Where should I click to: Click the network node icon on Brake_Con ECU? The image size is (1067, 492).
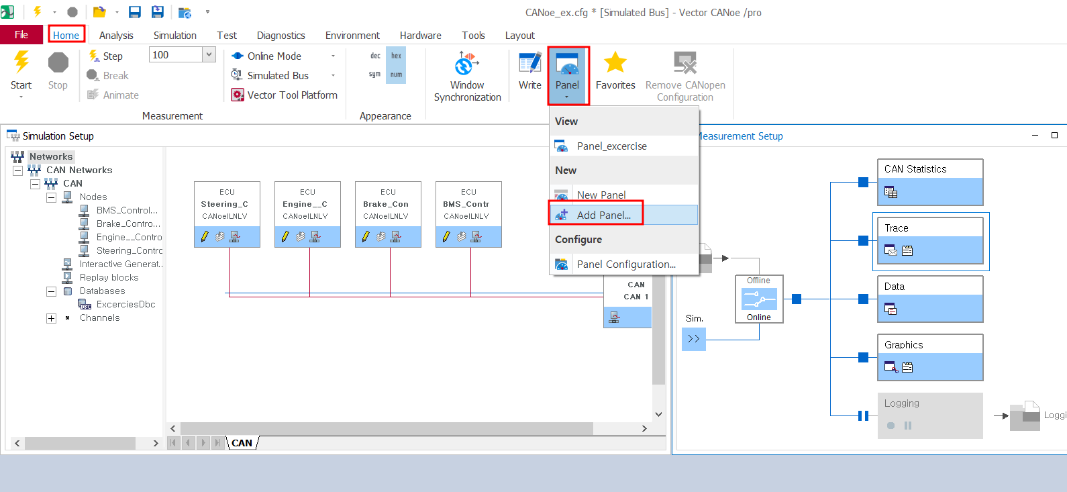[x=396, y=236]
